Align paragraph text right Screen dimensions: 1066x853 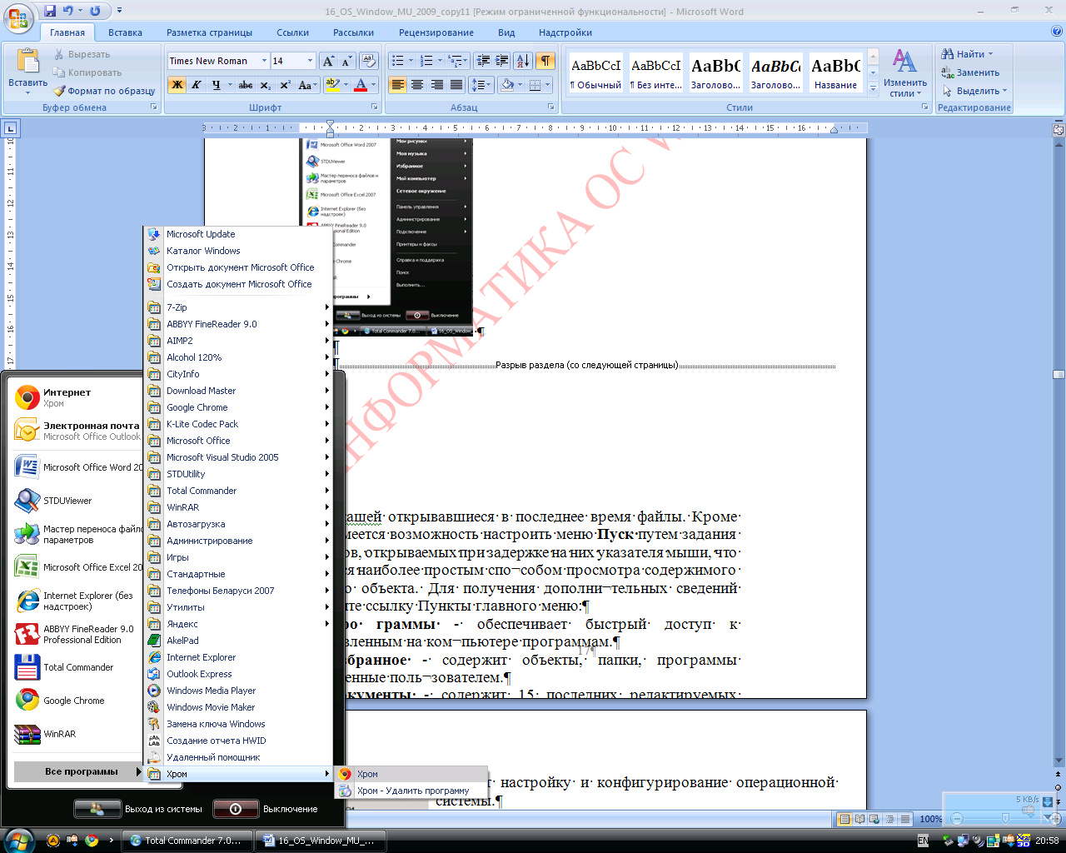click(x=436, y=85)
